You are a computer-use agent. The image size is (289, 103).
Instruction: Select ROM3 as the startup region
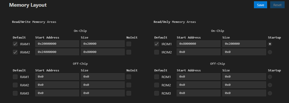pyautogui.click(x=270, y=93)
